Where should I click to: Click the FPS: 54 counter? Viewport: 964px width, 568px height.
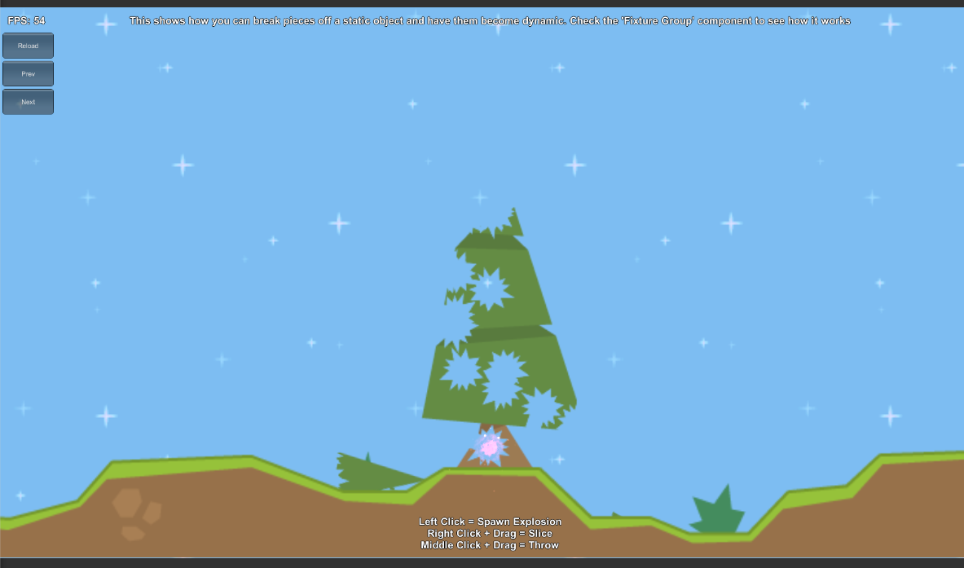coord(26,21)
